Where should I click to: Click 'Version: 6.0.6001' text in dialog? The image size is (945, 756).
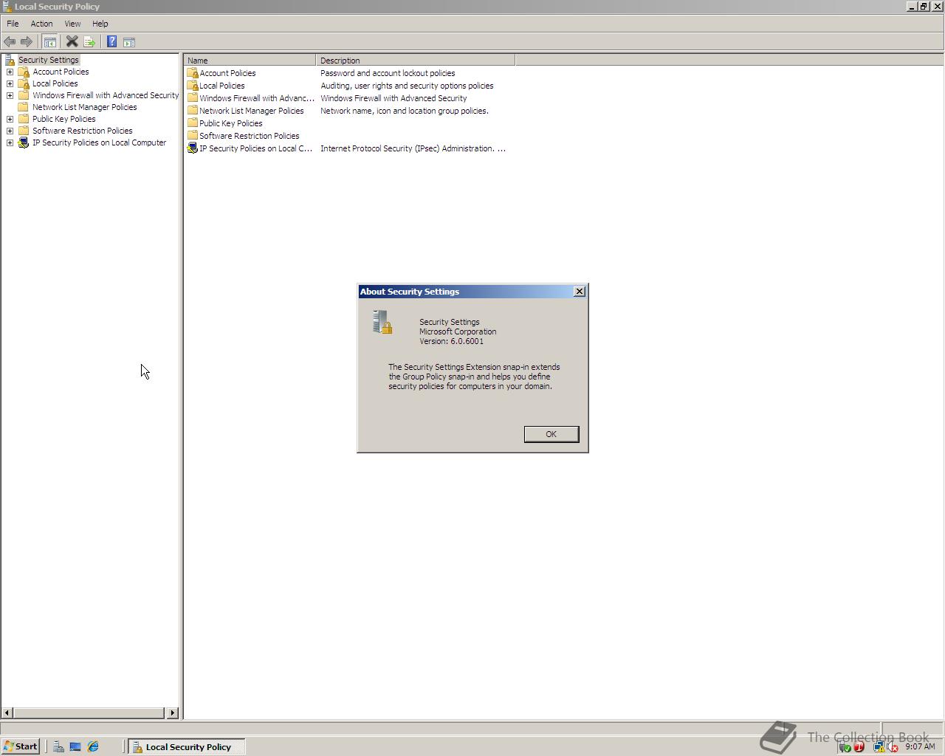coord(452,341)
